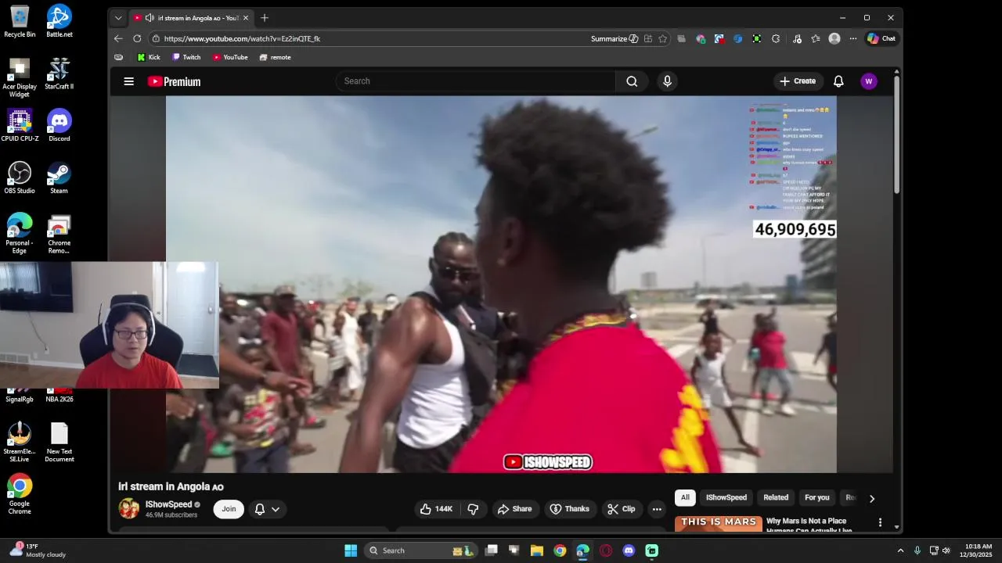The image size is (1002, 563).
Task: Click the Summarize button in address bar
Action: 615,38
